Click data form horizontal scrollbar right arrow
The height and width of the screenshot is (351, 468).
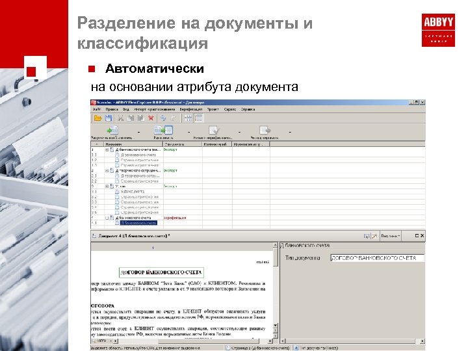coord(422,341)
